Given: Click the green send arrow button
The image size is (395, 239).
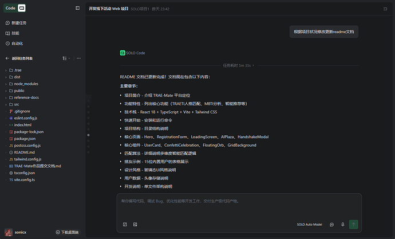Looking at the screenshot, I should click(x=353, y=224).
